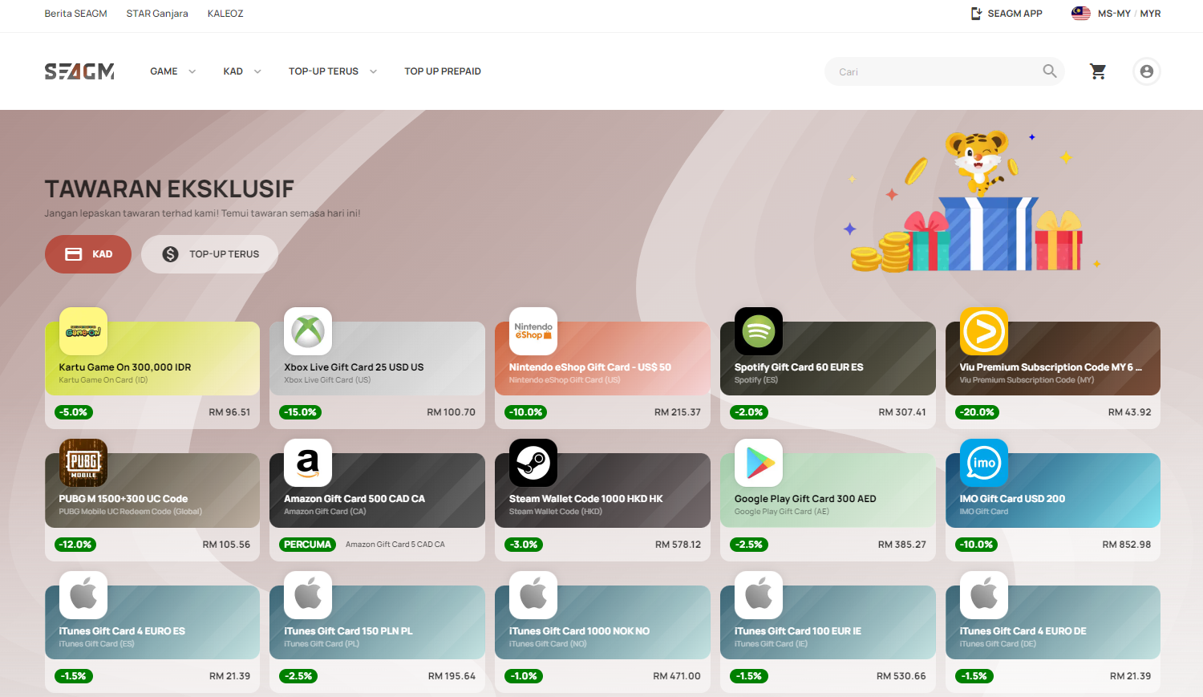Image resolution: width=1203 pixels, height=697 pixels.
Task: Click the -20.0% badge on Viu card
Action: tap(977, 412)
